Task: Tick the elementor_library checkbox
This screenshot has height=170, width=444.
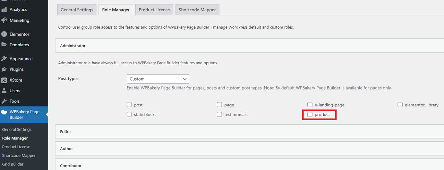Action: (400, 105)
